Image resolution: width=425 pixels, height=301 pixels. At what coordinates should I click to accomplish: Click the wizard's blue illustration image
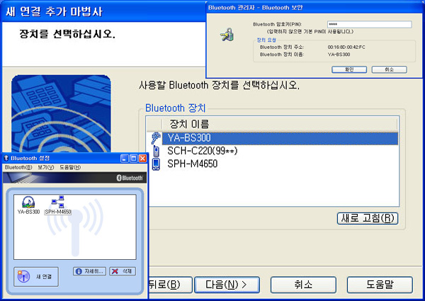pos(61,114)
